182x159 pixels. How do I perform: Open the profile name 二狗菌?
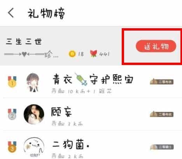71,144
